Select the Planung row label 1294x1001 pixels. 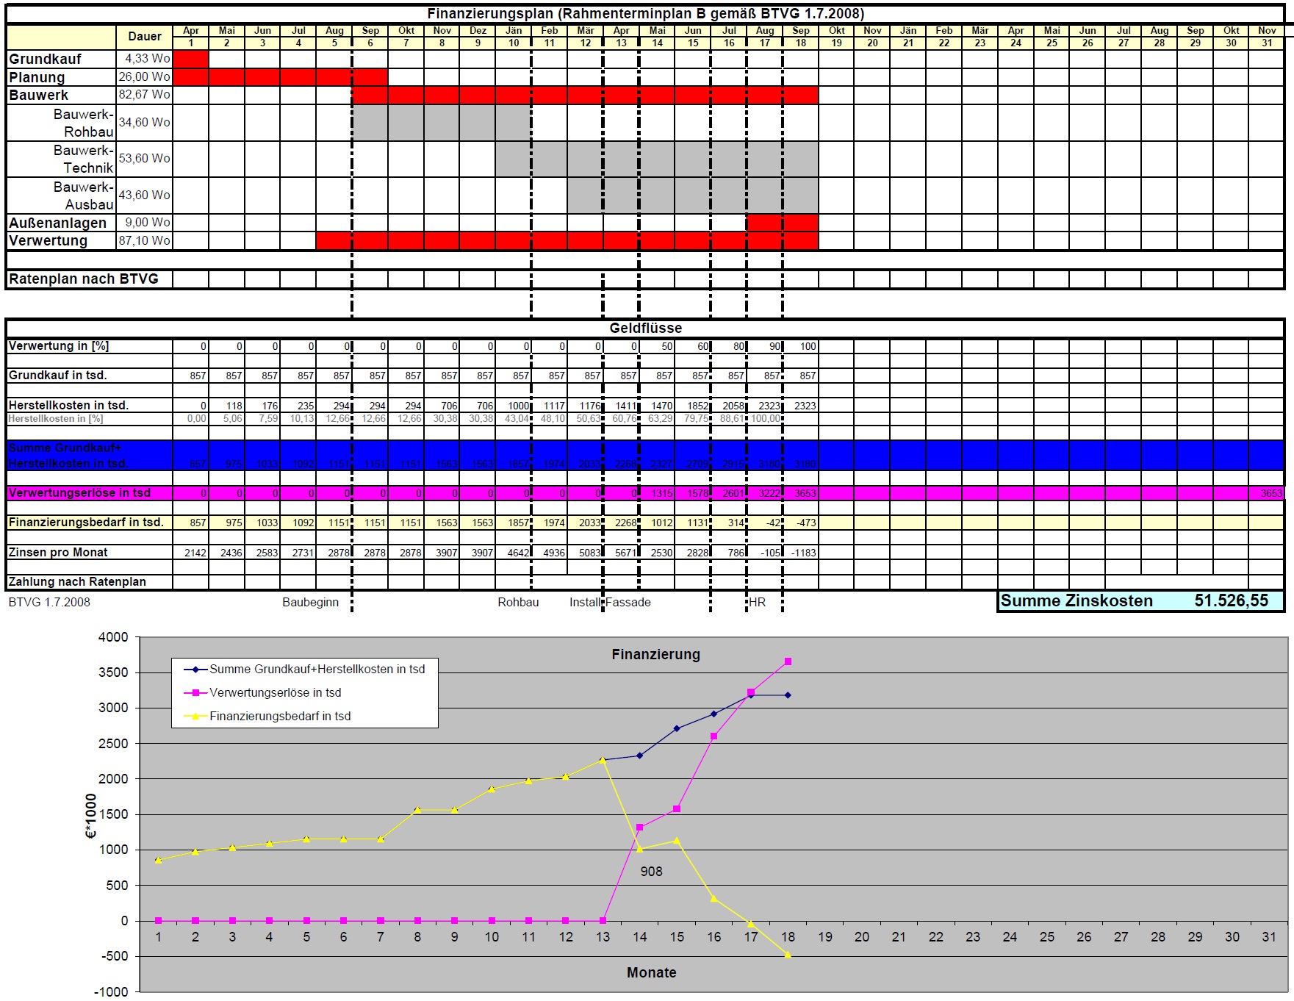pos(37,77)
